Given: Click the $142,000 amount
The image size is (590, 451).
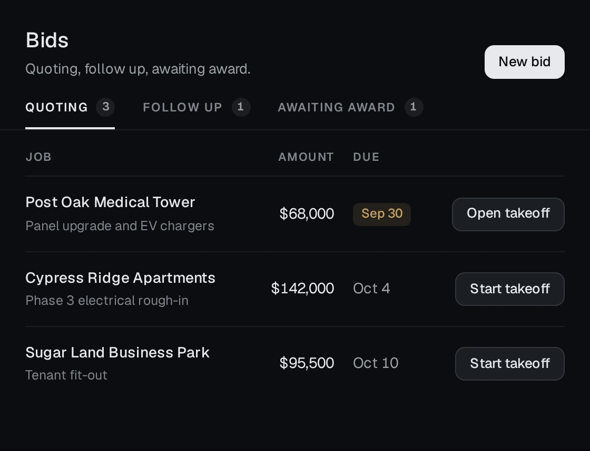Looking at the screenshot, I should [302, 289].
